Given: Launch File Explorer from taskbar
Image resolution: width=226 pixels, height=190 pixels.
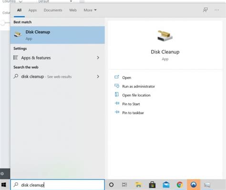Looking at the screenshot, I should pos(138,185).
